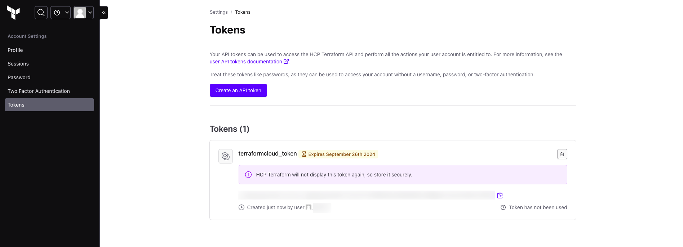
Task: Copy the token using clipboard icon
Action: pos(500,196)
